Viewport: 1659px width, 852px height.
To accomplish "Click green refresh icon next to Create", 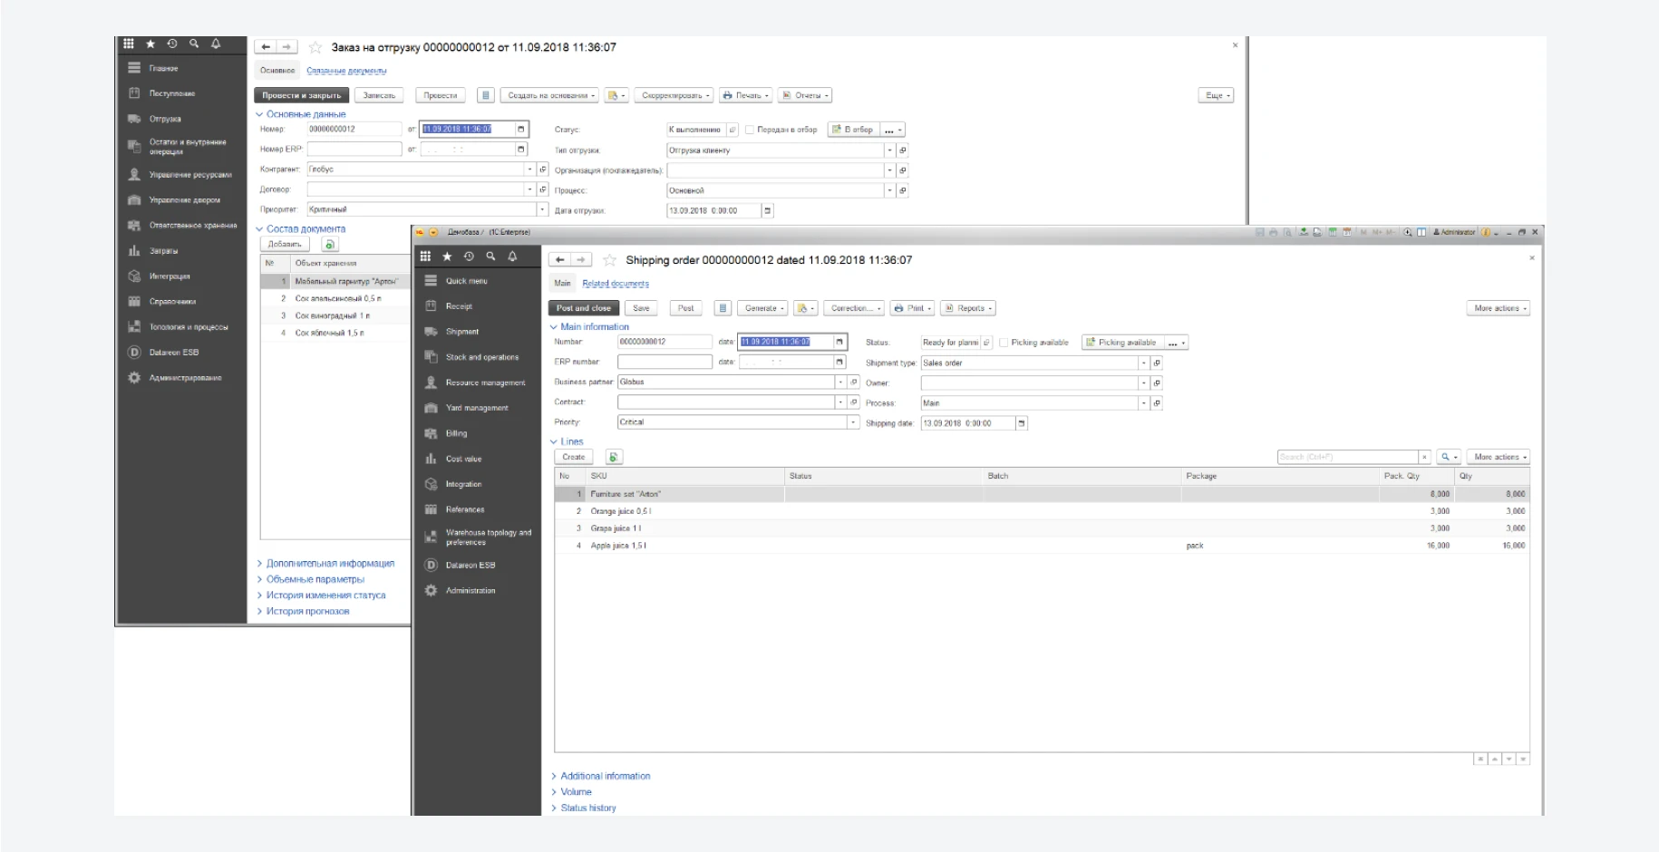I will tap(614, 457).
